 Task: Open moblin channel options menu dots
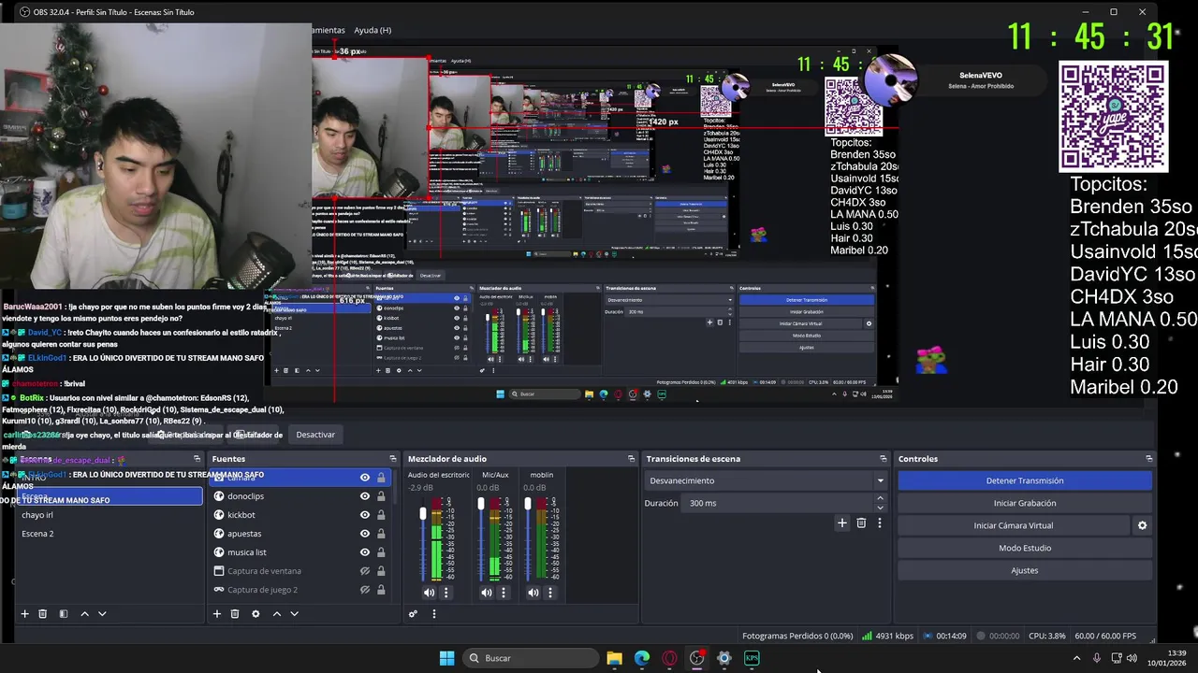550,593
